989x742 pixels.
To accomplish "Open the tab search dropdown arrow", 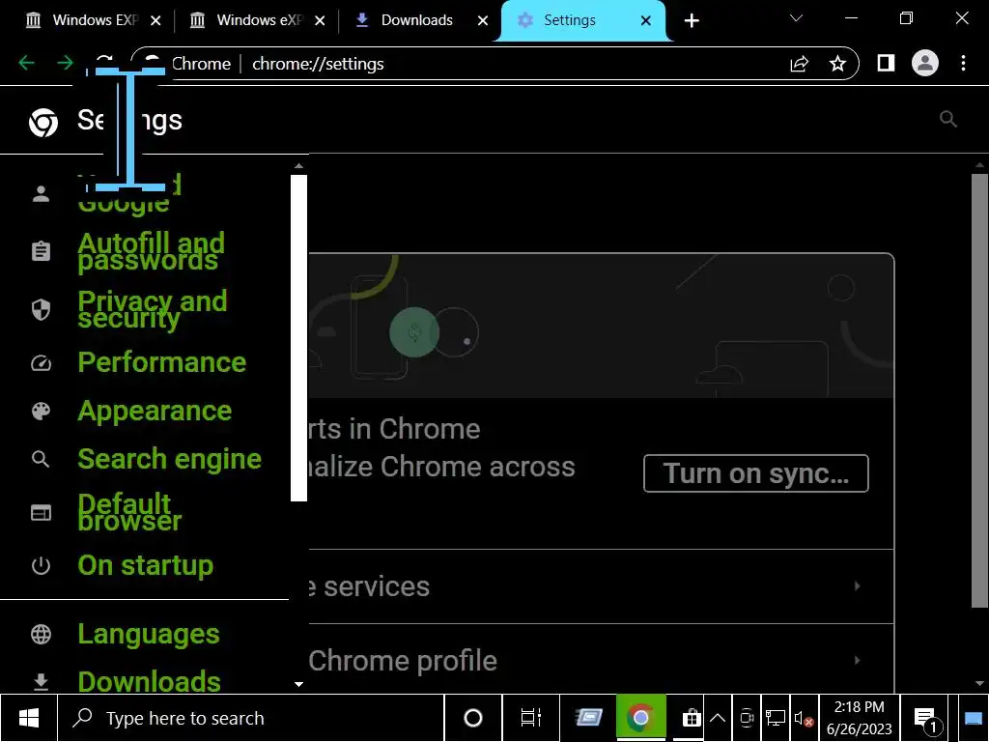I will pyautogui.click(x=796, y=19).
